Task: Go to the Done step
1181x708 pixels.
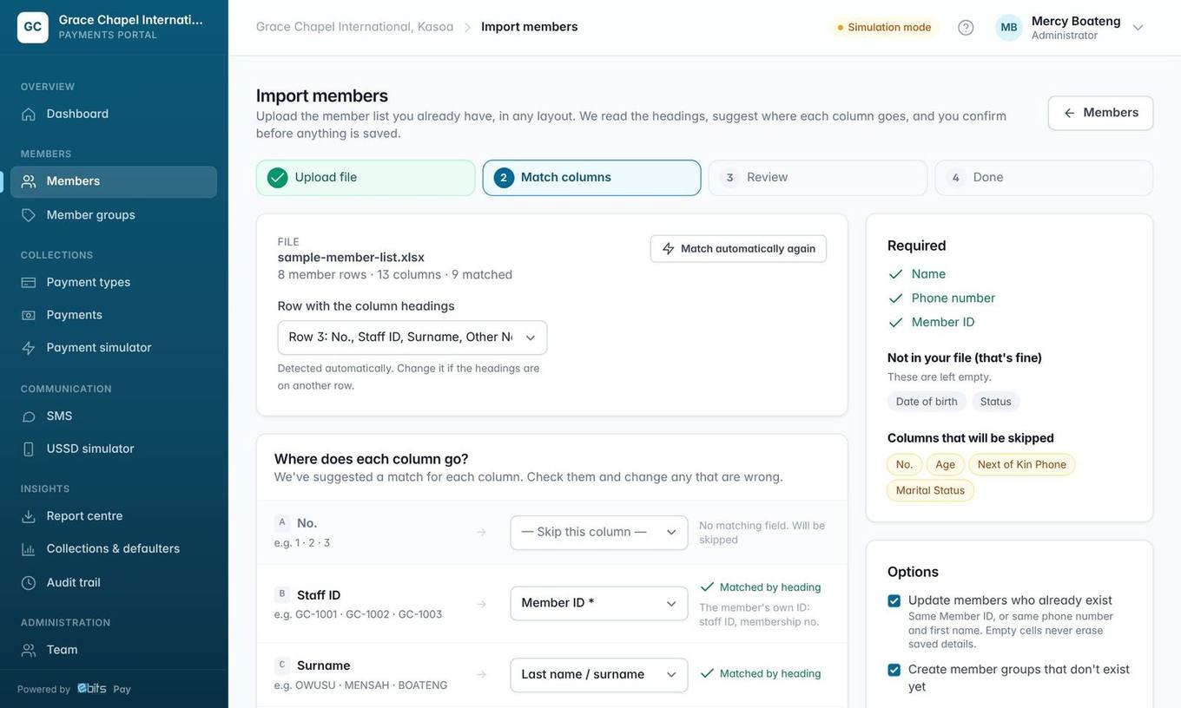Action: click(x=1044, y=178)
